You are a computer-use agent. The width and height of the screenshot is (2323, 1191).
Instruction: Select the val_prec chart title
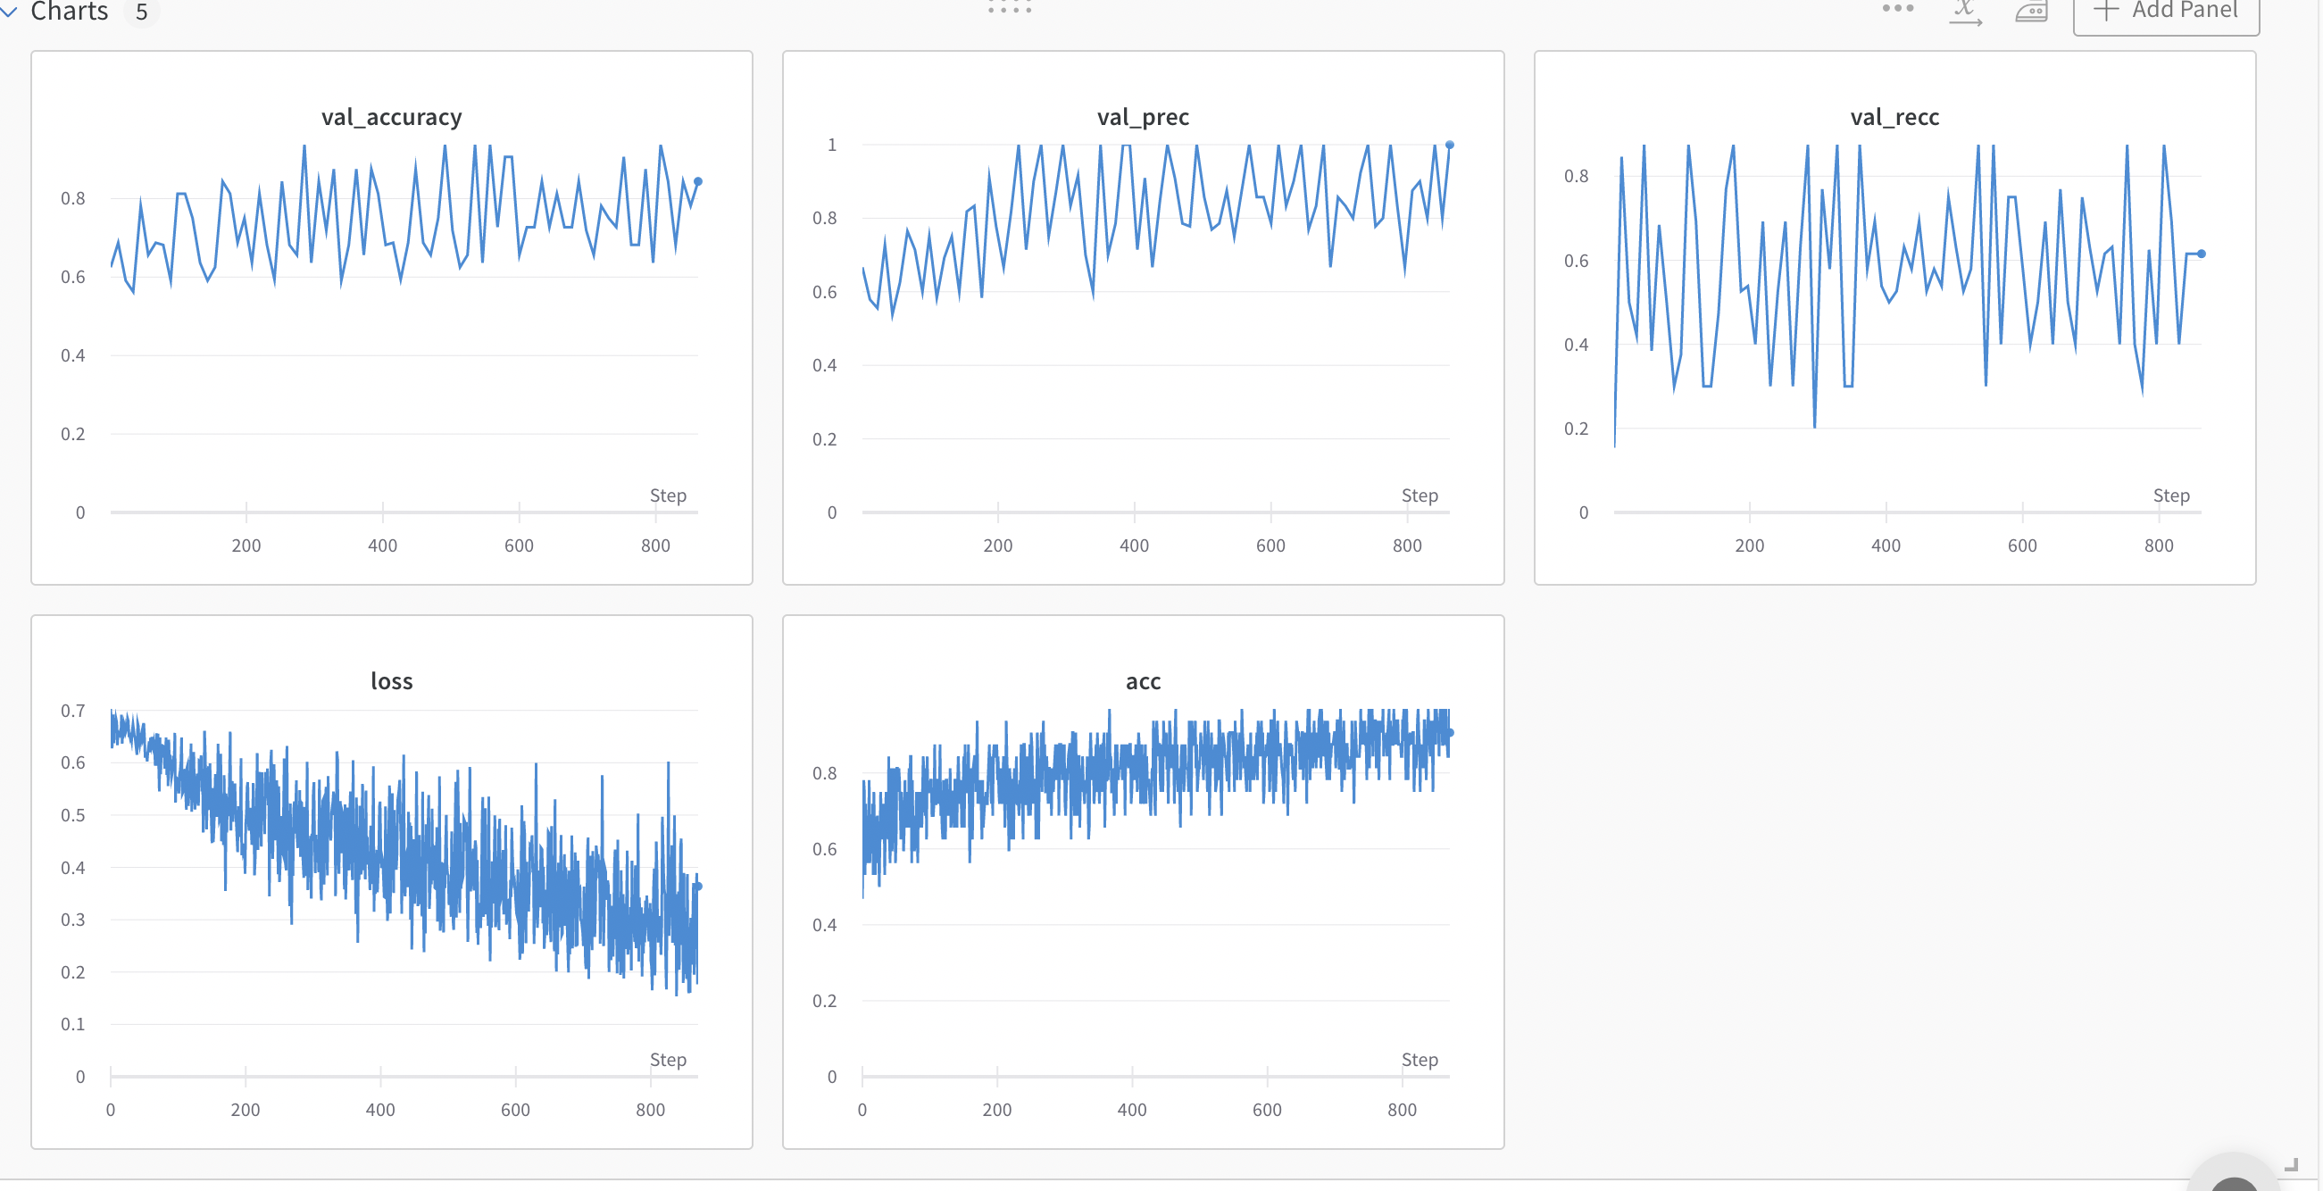(1143, 117)
